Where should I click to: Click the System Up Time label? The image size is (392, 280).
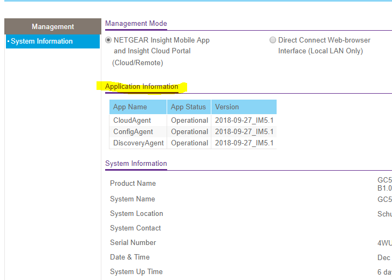(x=136, y=272)
